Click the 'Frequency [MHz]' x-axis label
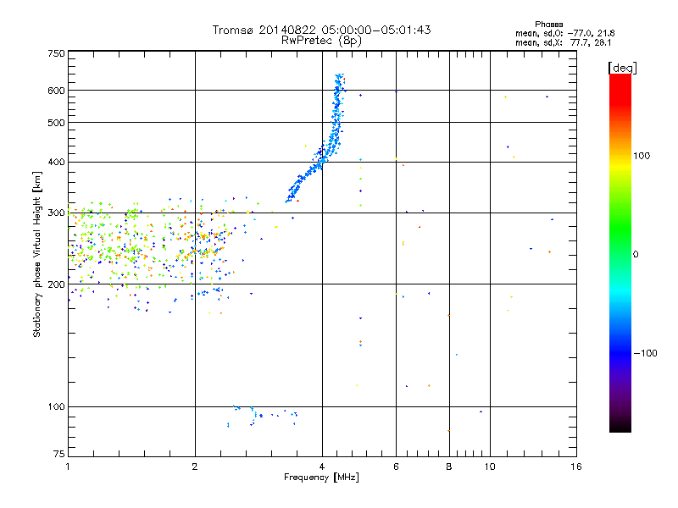The image size is (678, 508). [x=321, y=478]
